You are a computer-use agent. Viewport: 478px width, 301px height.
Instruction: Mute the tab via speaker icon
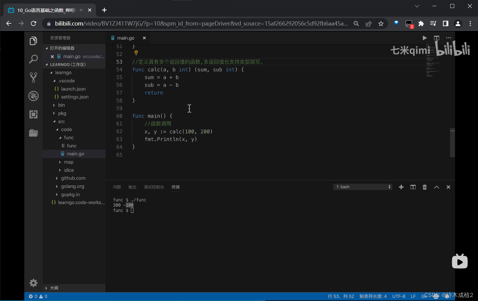point(81,10)
